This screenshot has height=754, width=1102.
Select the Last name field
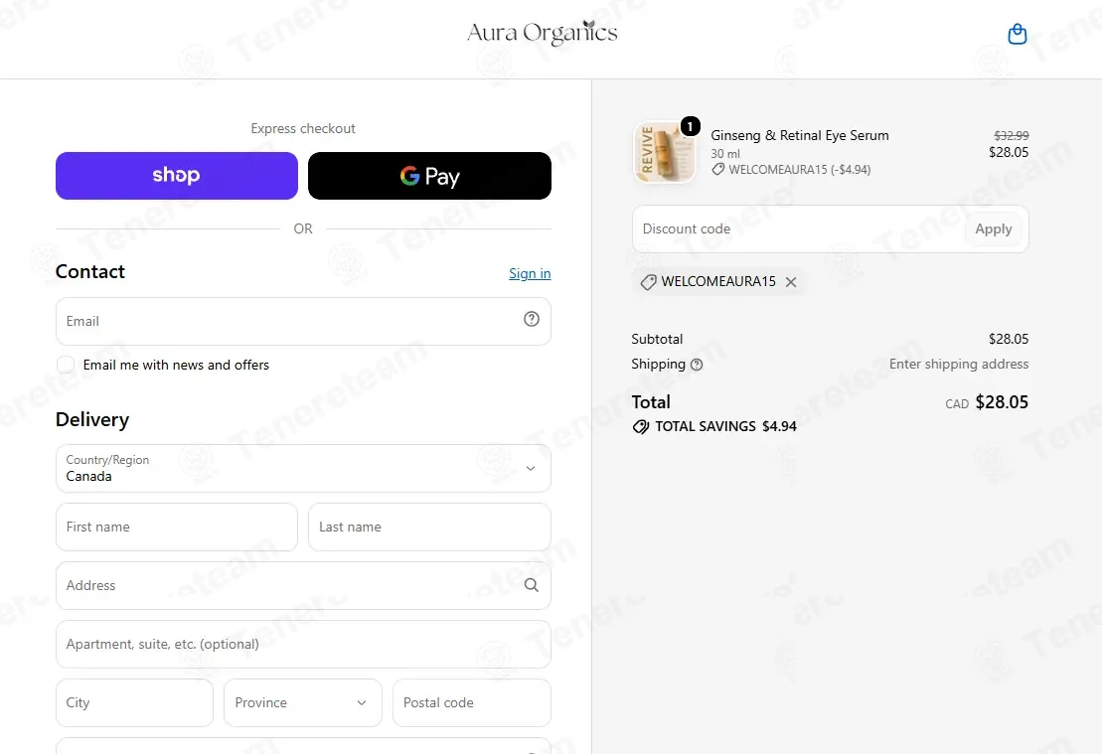point(429,528)
